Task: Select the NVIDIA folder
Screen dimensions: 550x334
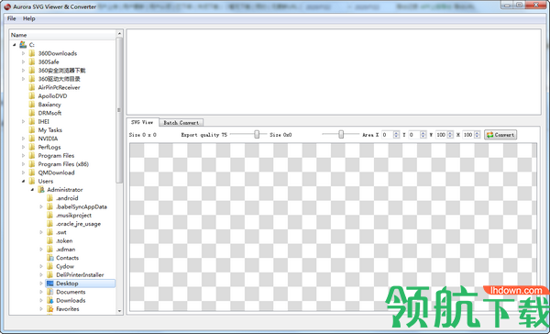Action: [48, 139]
